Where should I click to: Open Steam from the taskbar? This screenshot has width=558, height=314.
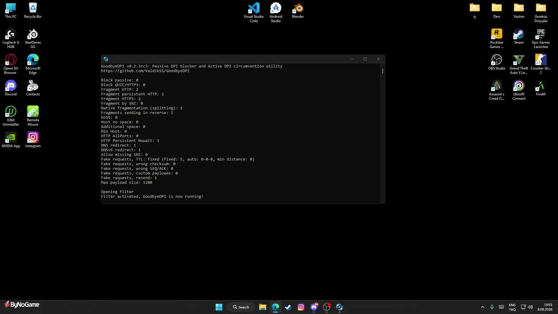pyautogui.click(x=288, y=307)
